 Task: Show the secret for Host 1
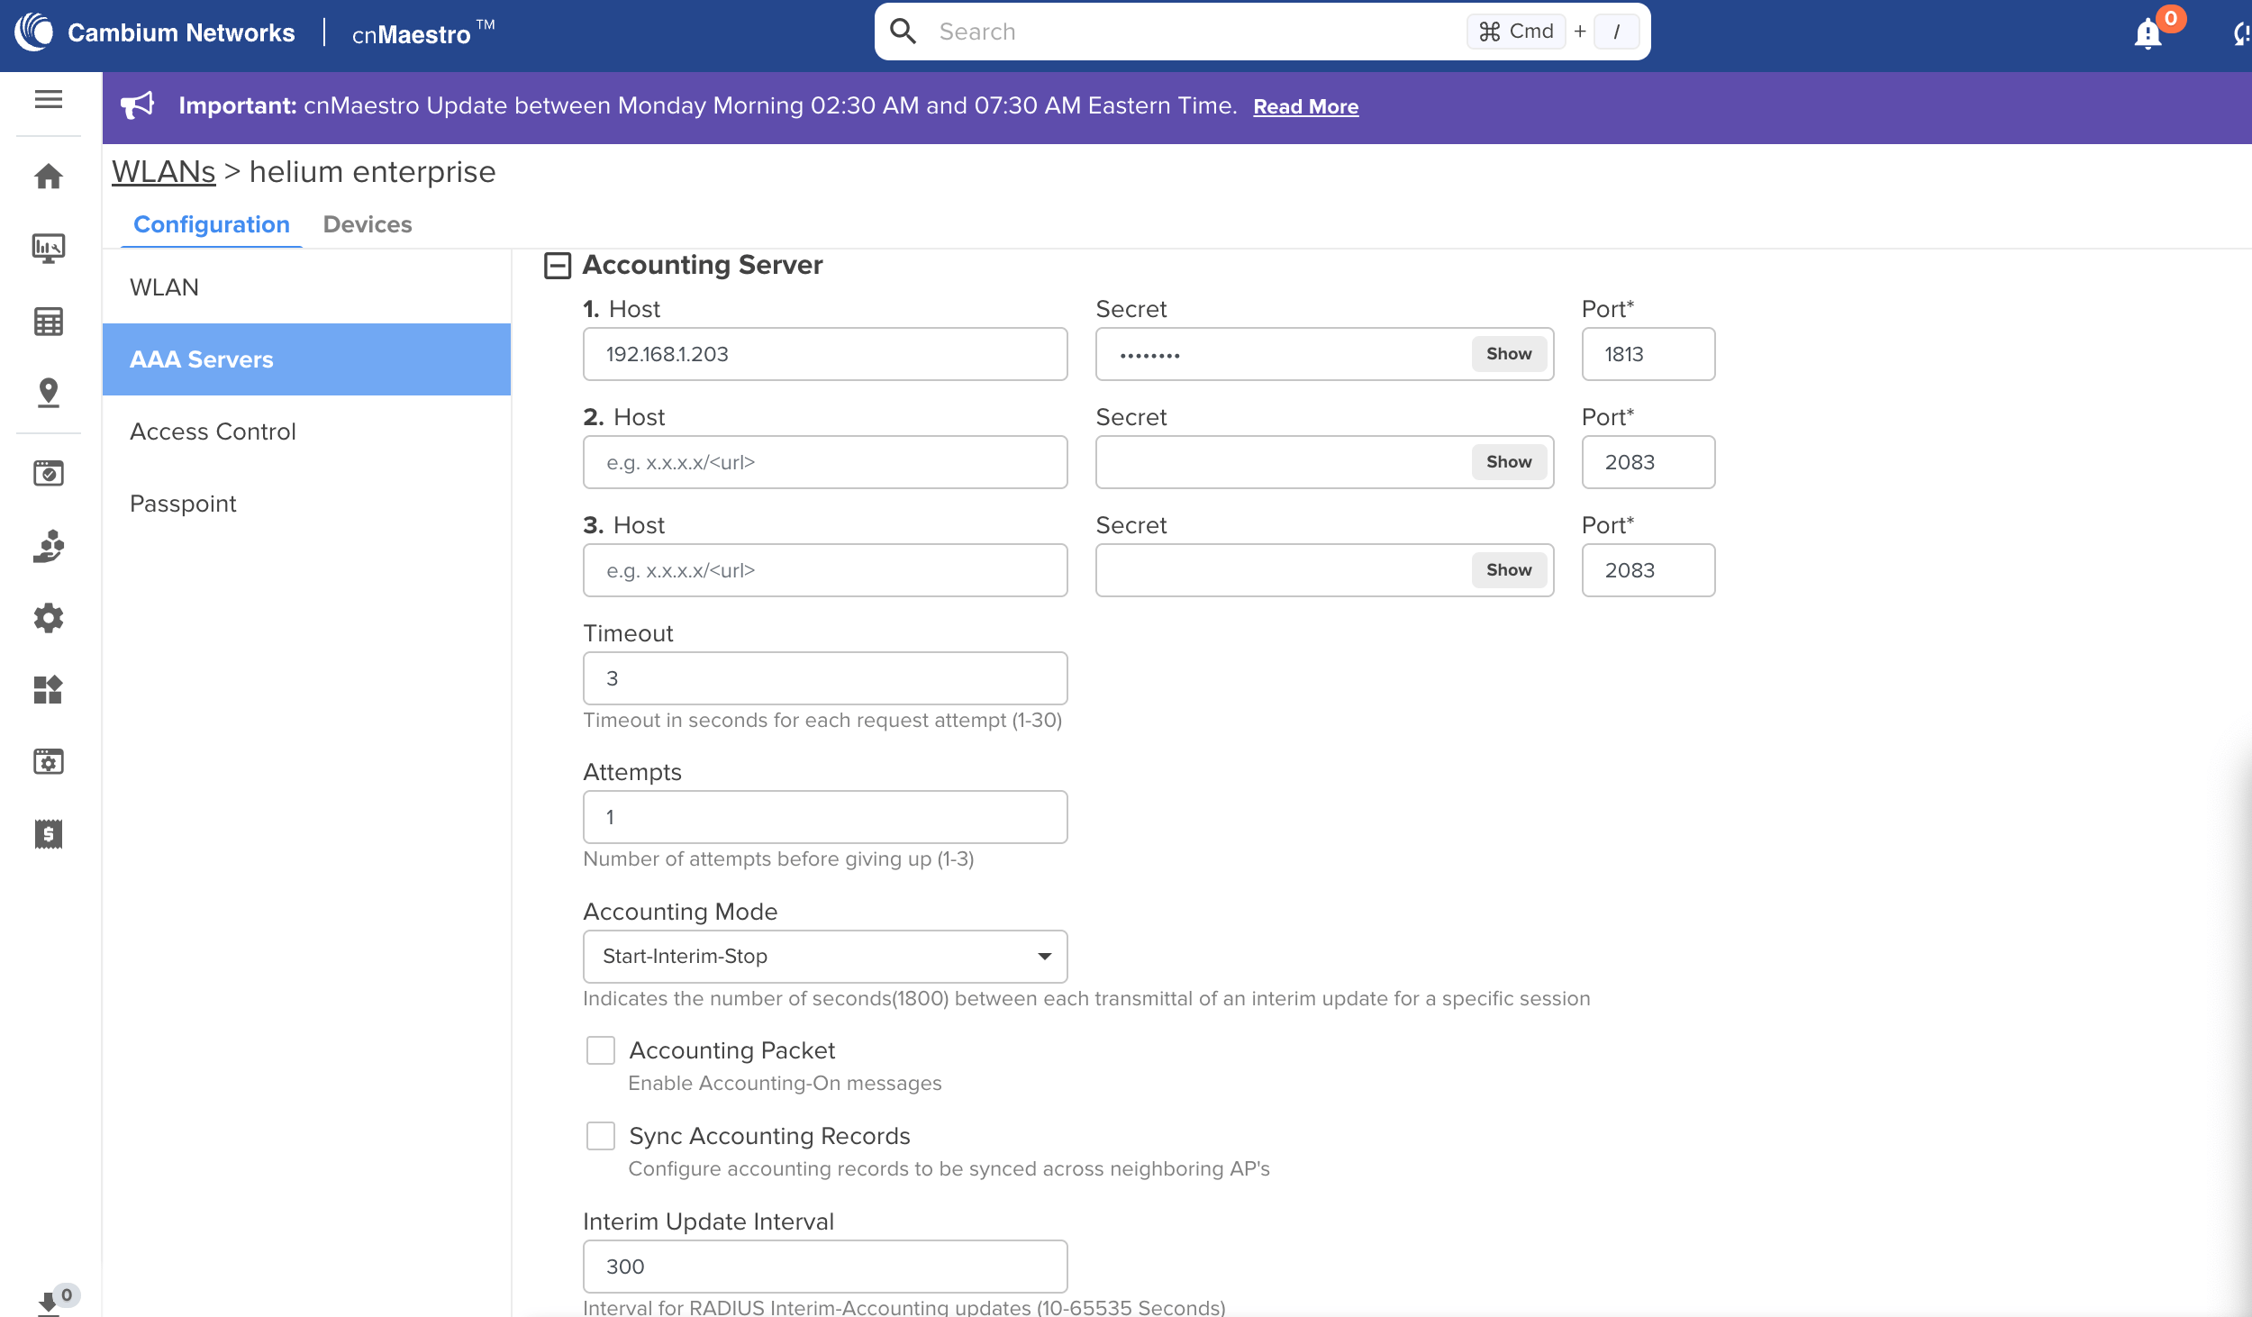[x=1509, y=354]
